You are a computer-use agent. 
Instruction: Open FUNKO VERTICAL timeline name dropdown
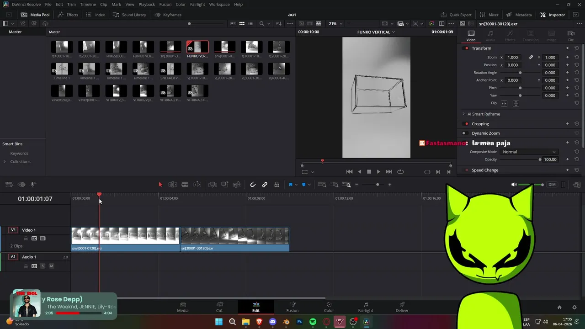376,32
